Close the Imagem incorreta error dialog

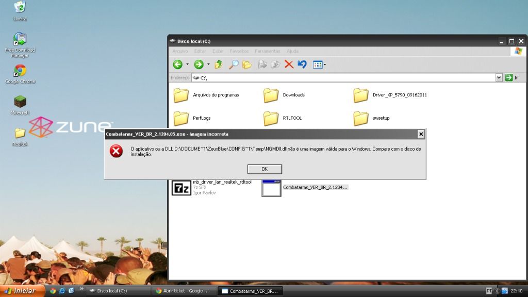point(421,134)
